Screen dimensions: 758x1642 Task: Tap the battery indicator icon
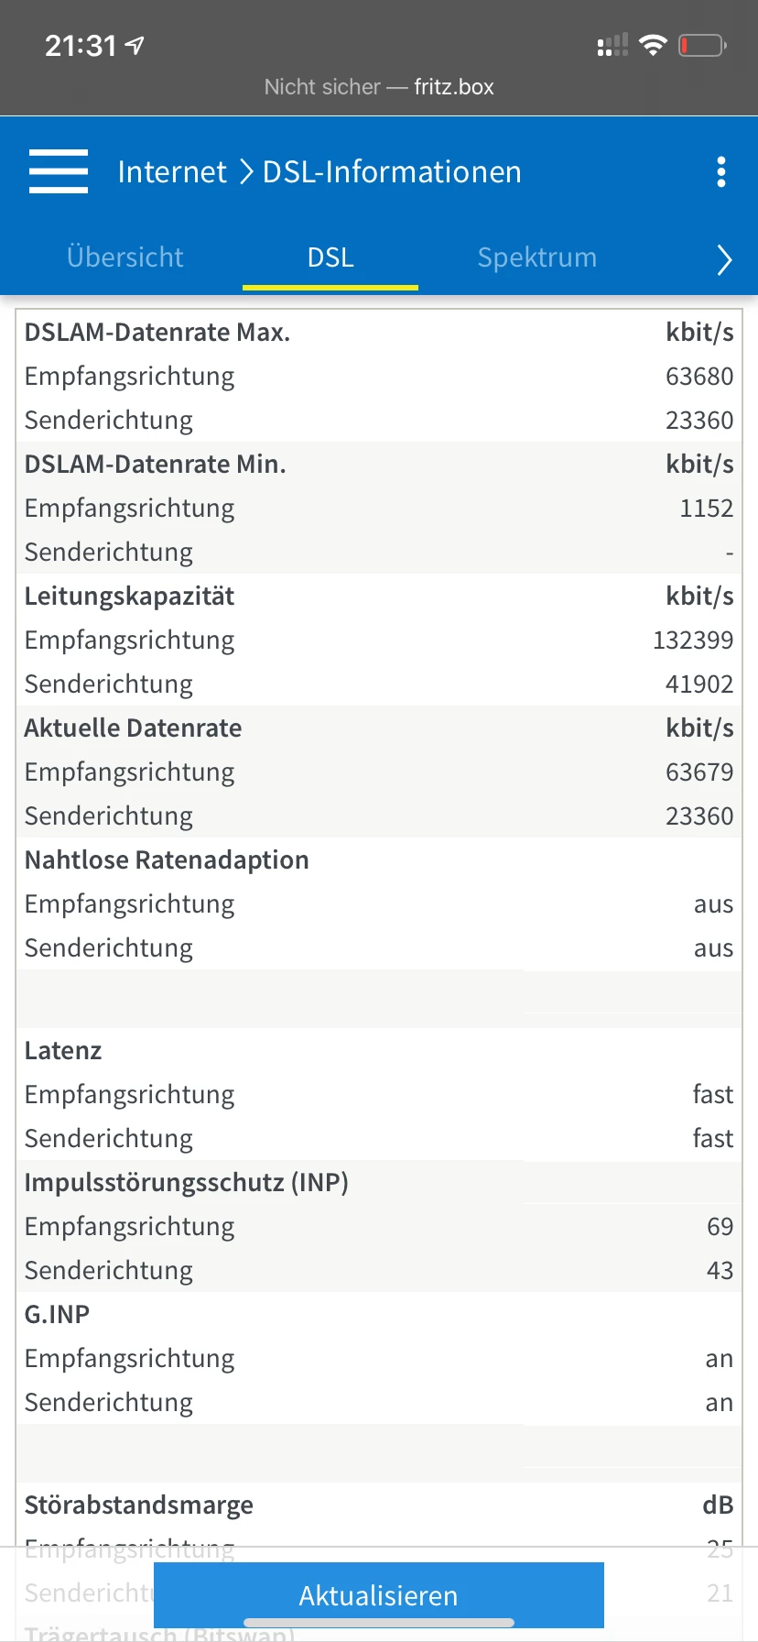(x=701, y=45)
